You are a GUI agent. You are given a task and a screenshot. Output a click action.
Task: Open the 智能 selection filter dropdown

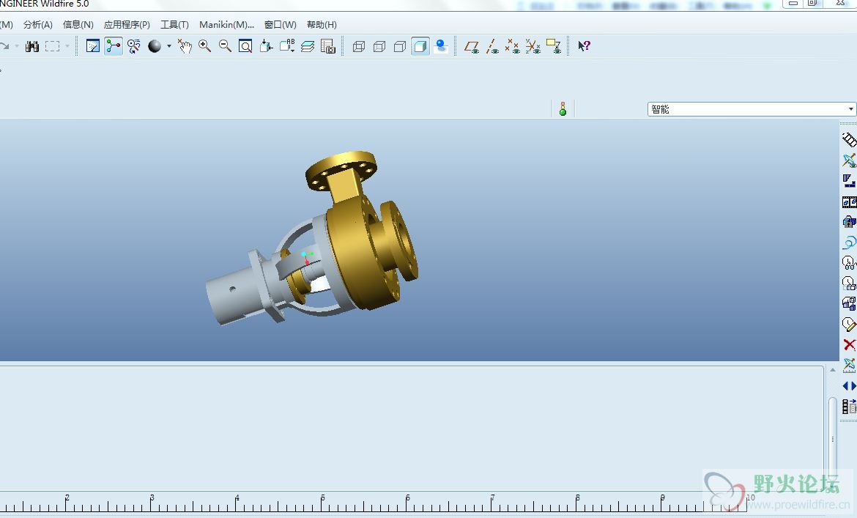[752, 109]
